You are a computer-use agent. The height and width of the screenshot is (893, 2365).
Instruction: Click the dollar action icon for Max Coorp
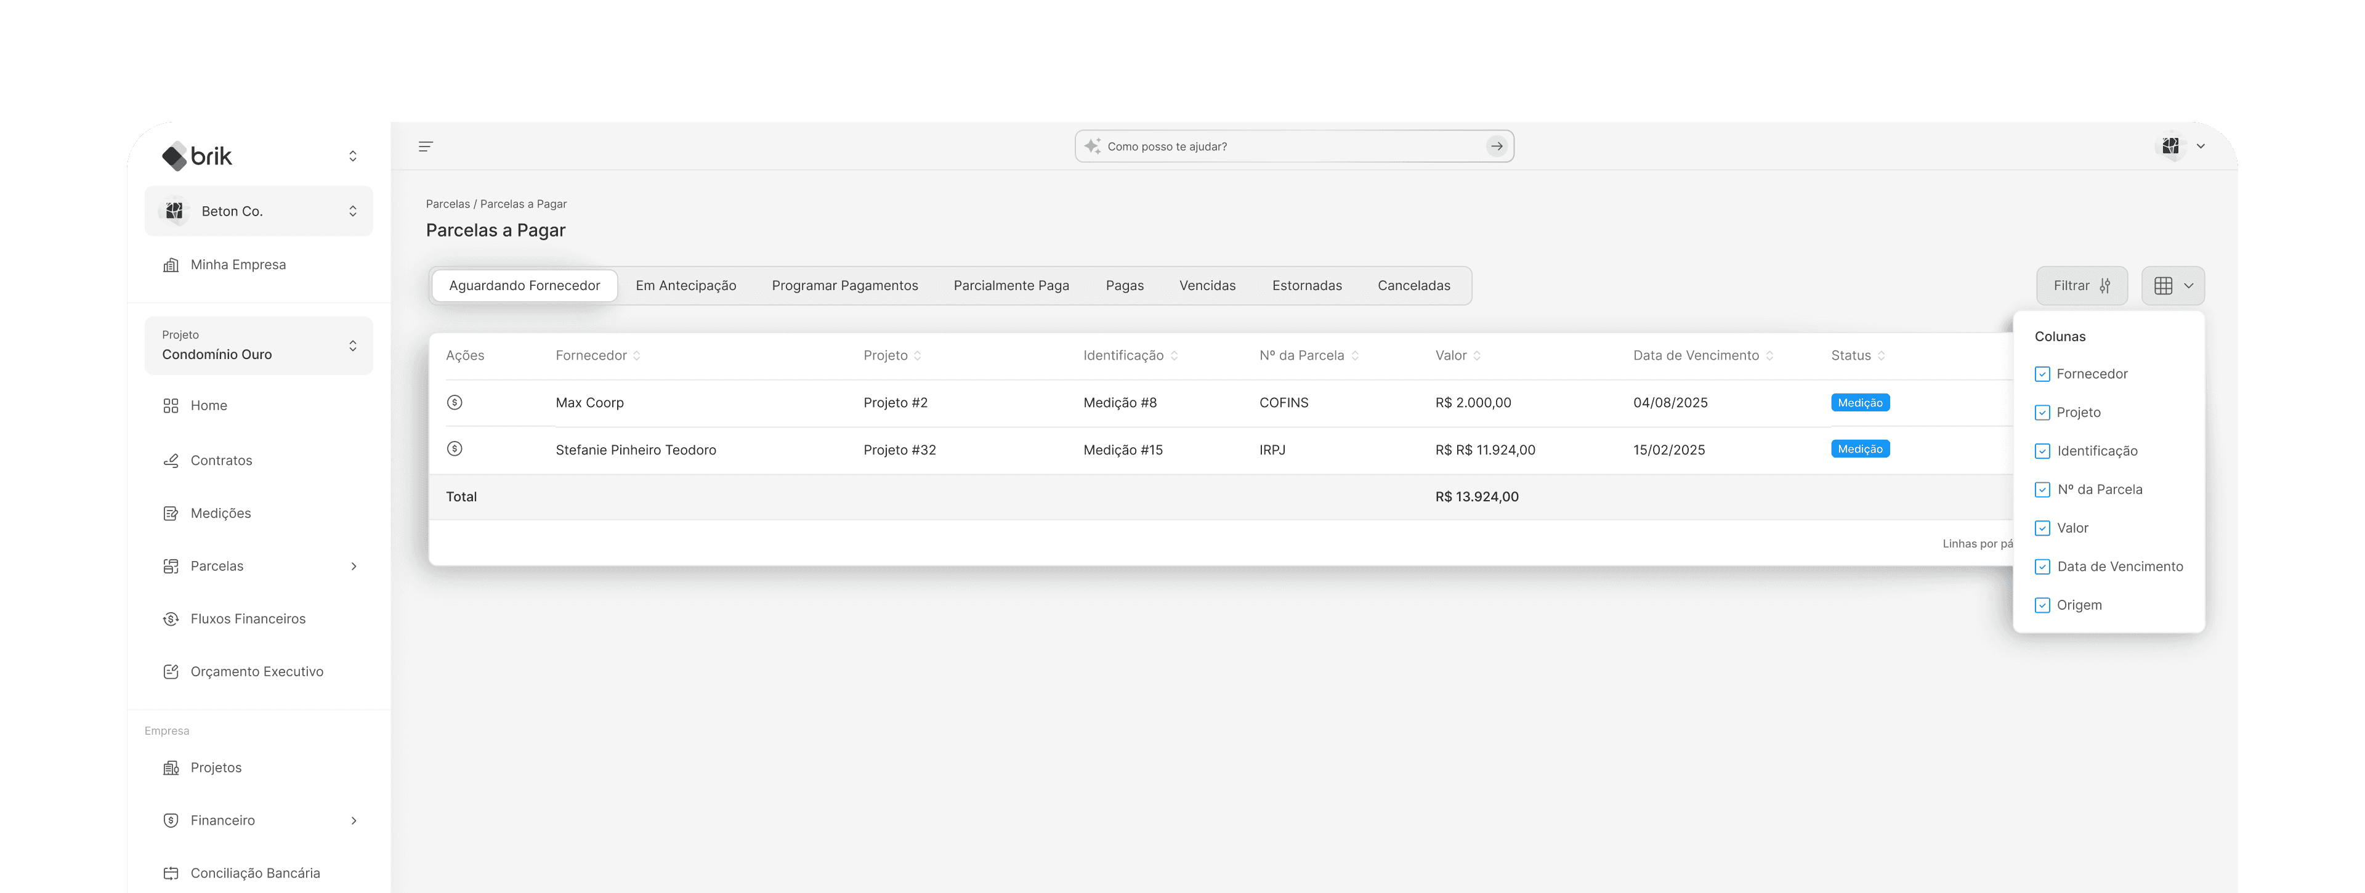(455, 402)
